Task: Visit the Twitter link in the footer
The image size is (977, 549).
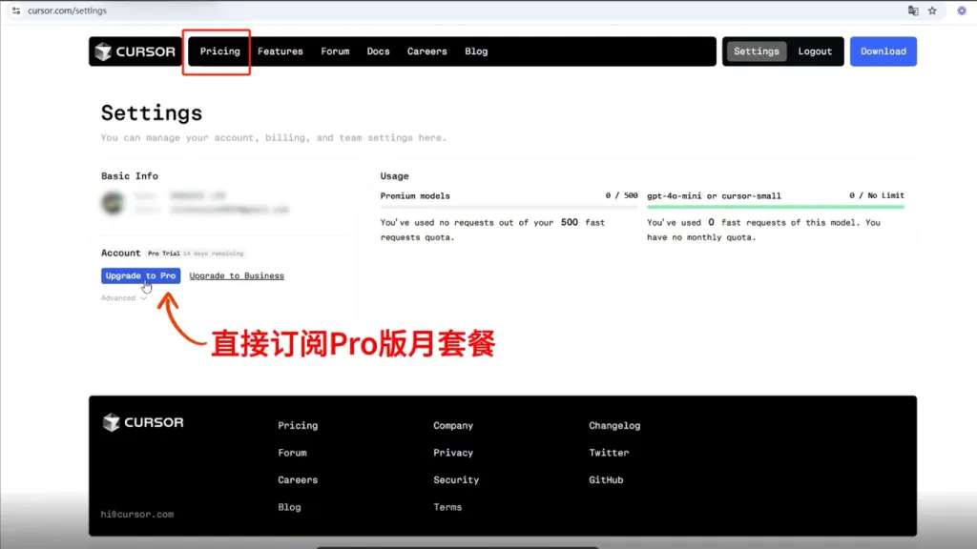Action: (x=609, y=453)
